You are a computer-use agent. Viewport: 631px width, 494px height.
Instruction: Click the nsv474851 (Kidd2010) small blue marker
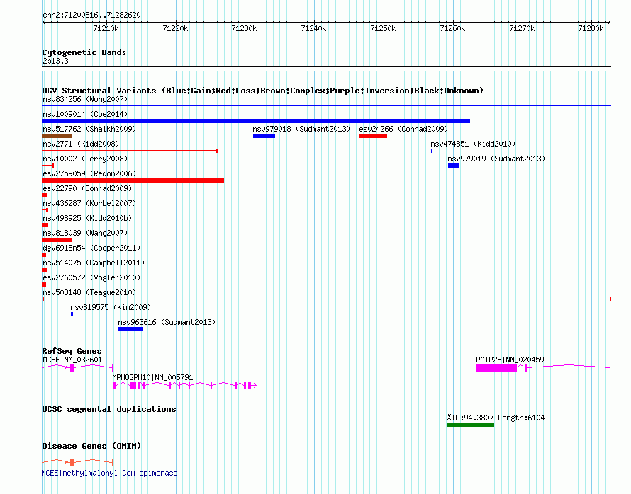432,151
